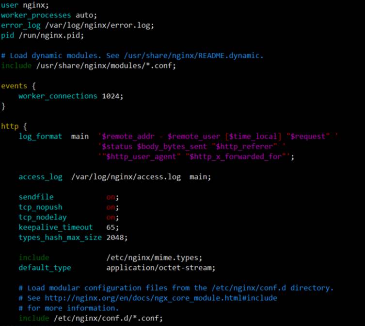365x326 pixels.
Task: Click the 'on' value of tcp_nopush
Action: click(111, 207)
